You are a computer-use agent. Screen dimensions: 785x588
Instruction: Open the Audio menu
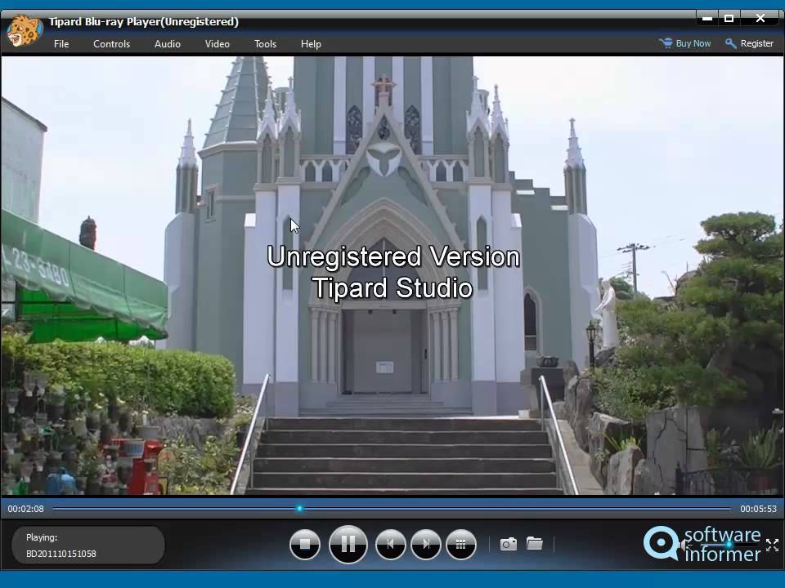167,44
